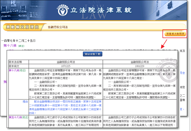Click the blue amendment reason text paragraph
The height and width of the screenshot is (131, 191).
point(65,107)
